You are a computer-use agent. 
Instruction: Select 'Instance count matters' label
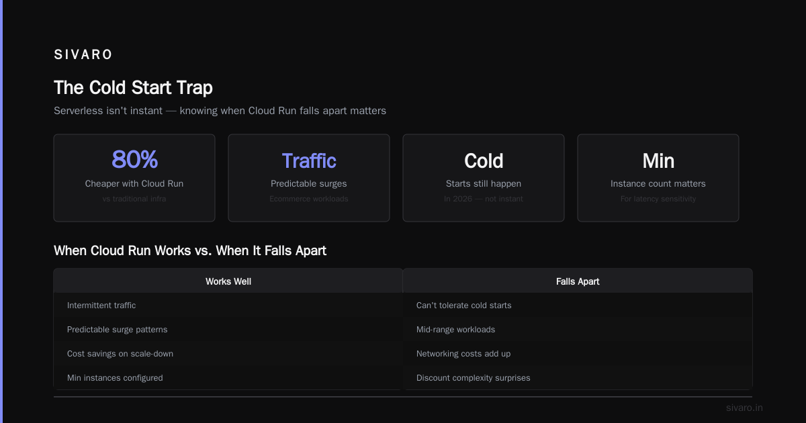click(x=658, y=183)
